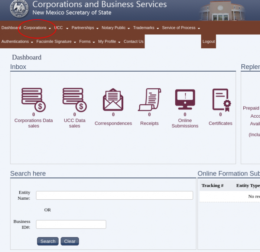The image size is (260, 252).
Task: Click the Entity Type column header
Action: click(x=248, y=186)
